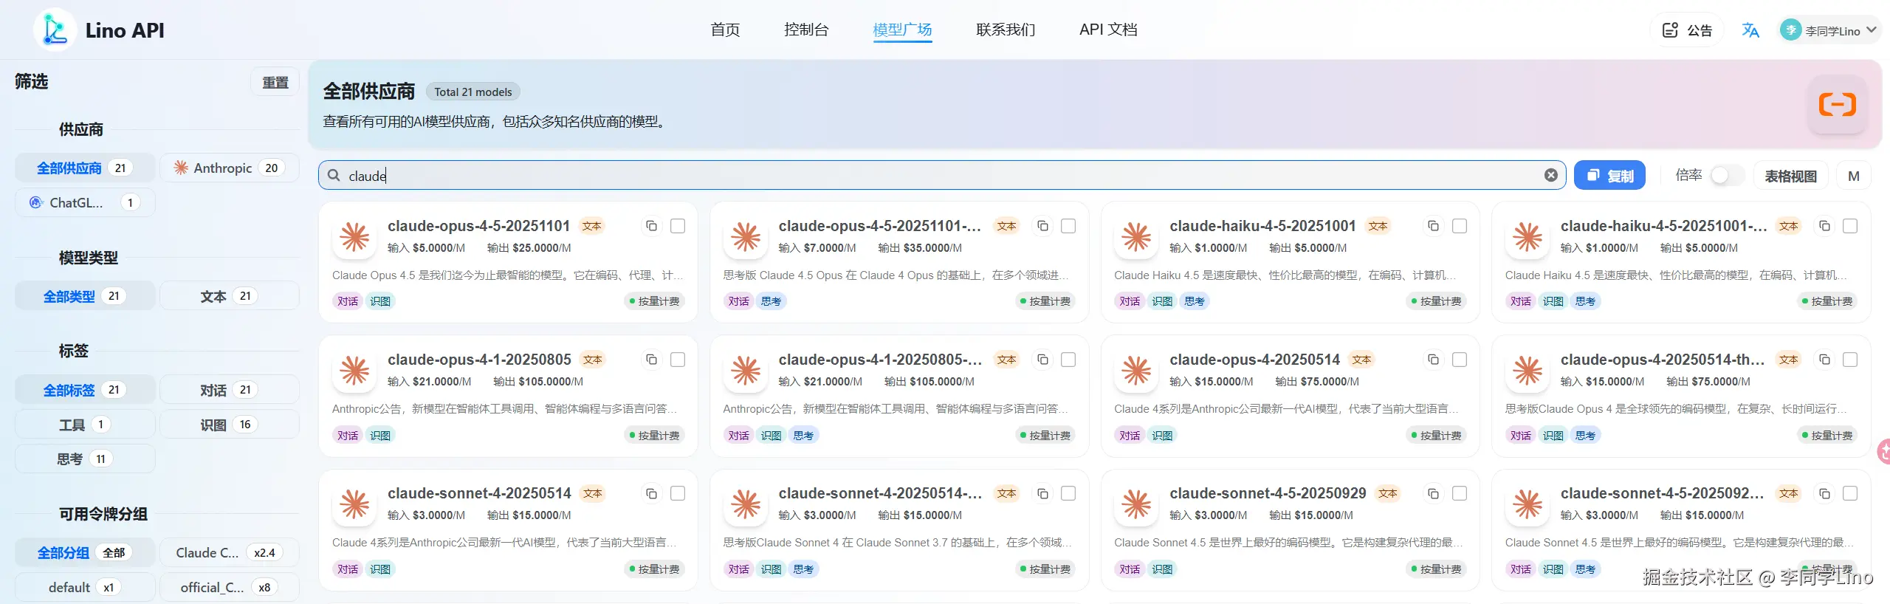Select 全部分组 token group

click(x=85, y=552)
